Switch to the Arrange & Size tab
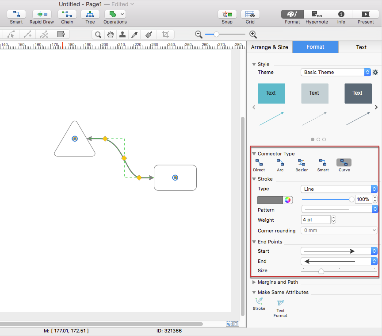This screenshot has width=382, height=336. (x=269, y=47)
